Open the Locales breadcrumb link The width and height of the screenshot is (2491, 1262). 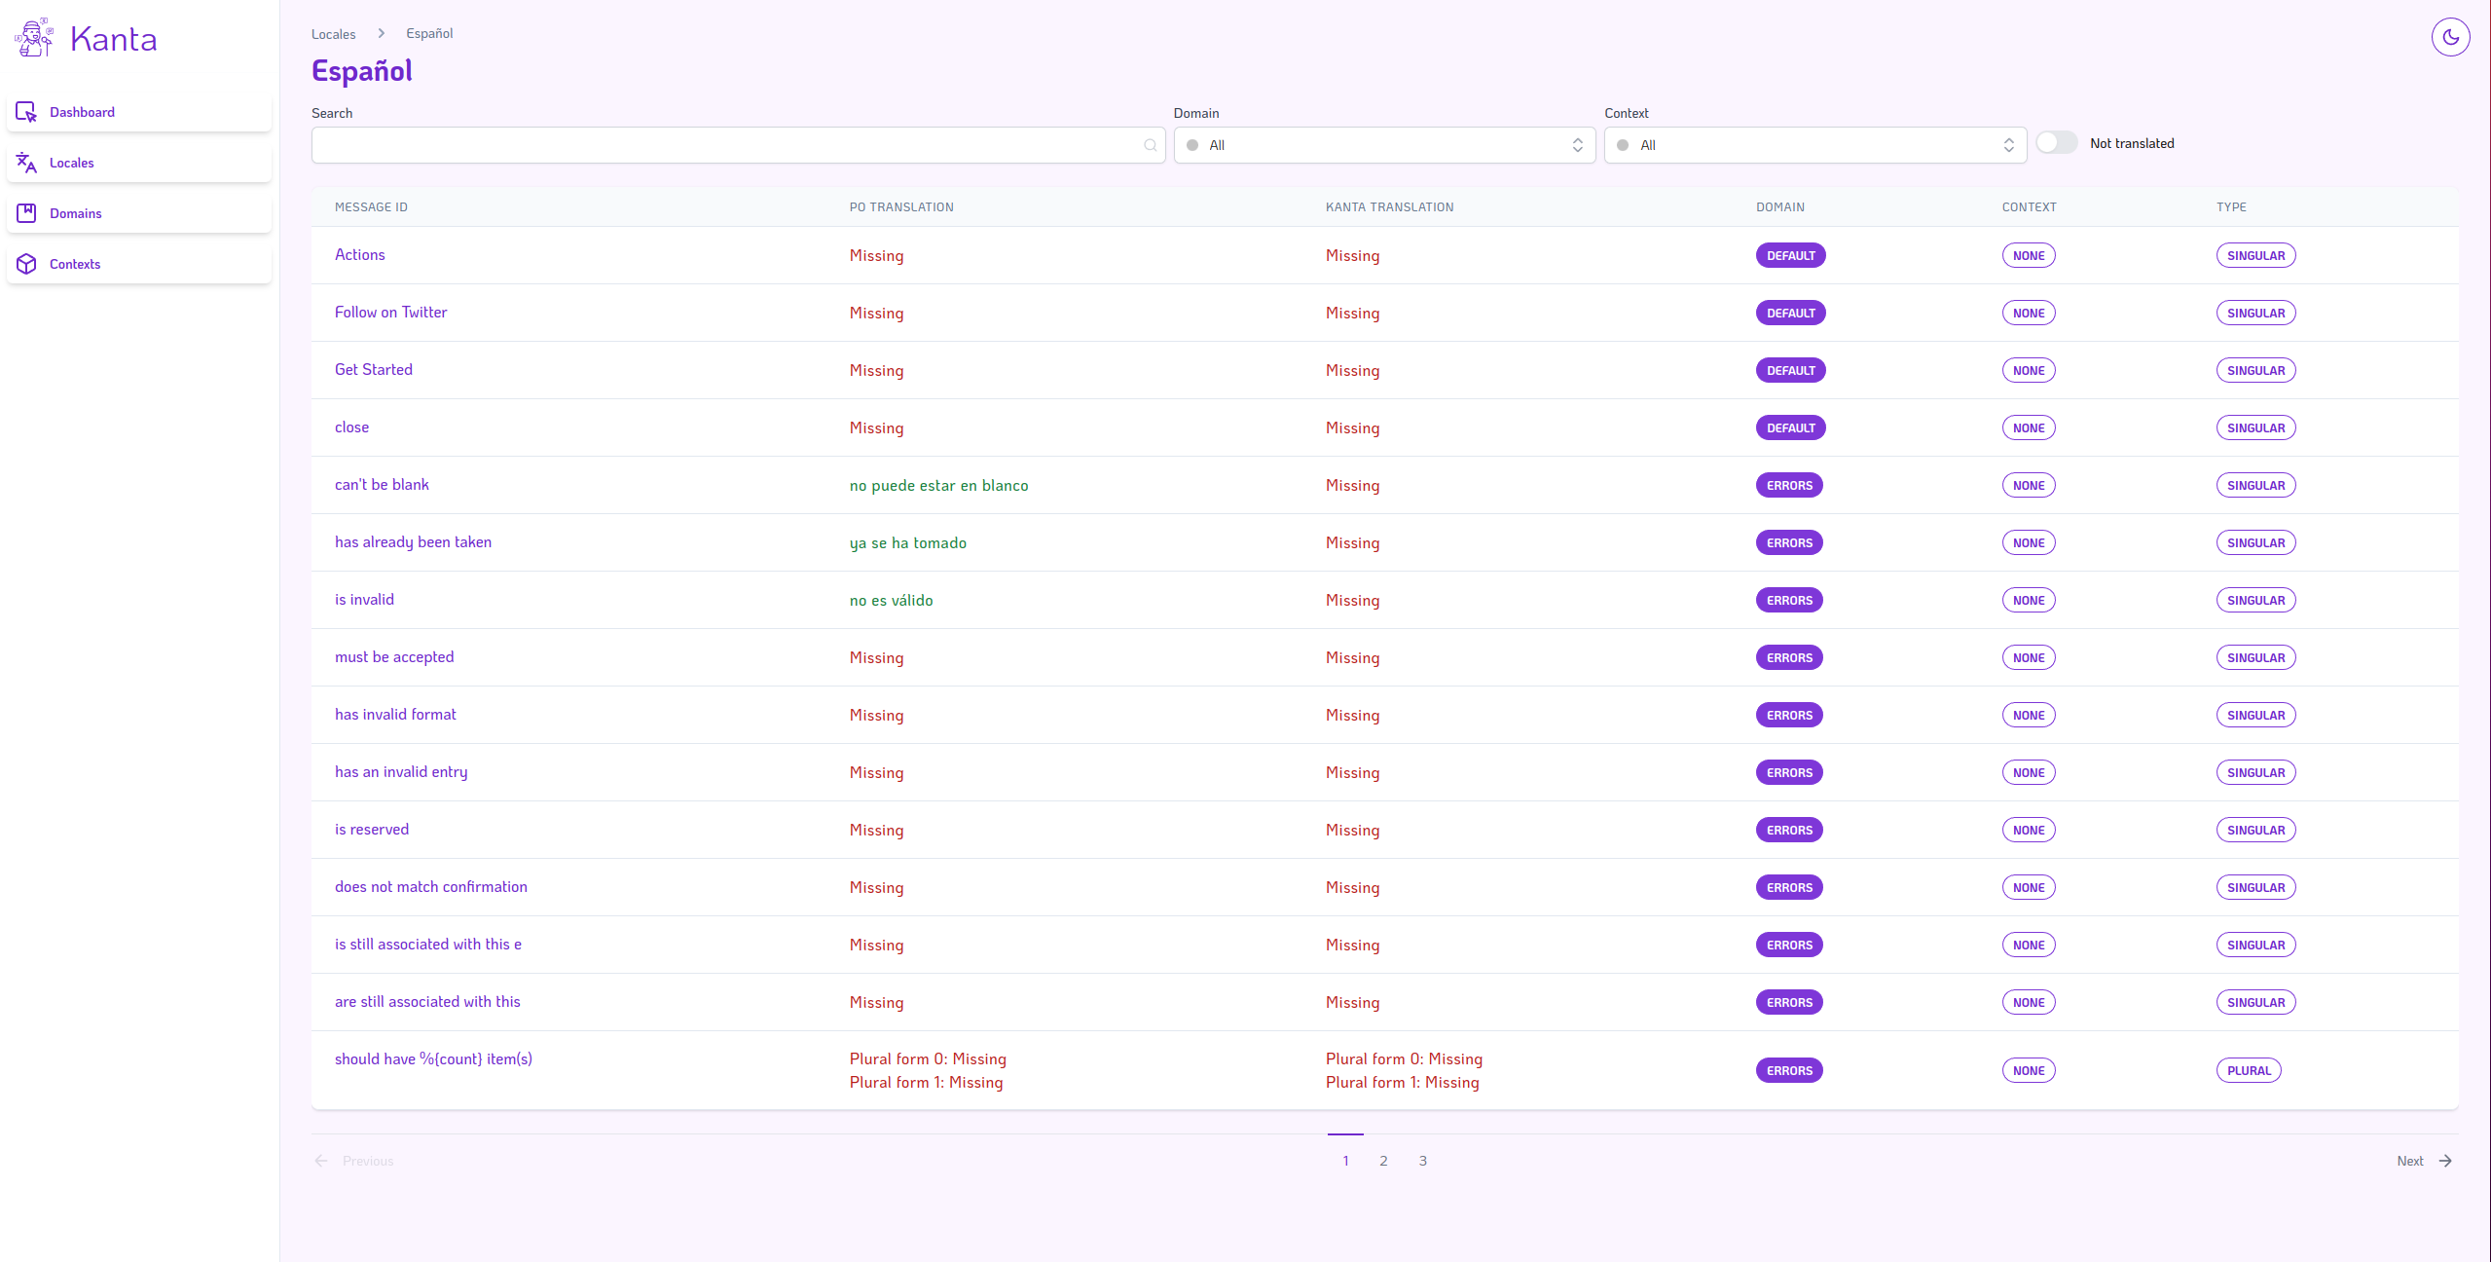(333, 34)
